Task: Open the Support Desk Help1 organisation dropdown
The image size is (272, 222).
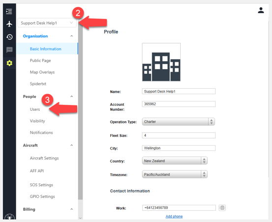Action: coord(47,23)
